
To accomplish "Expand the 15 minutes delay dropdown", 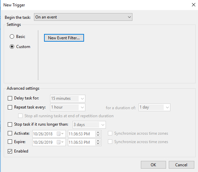I will [68, 98].
